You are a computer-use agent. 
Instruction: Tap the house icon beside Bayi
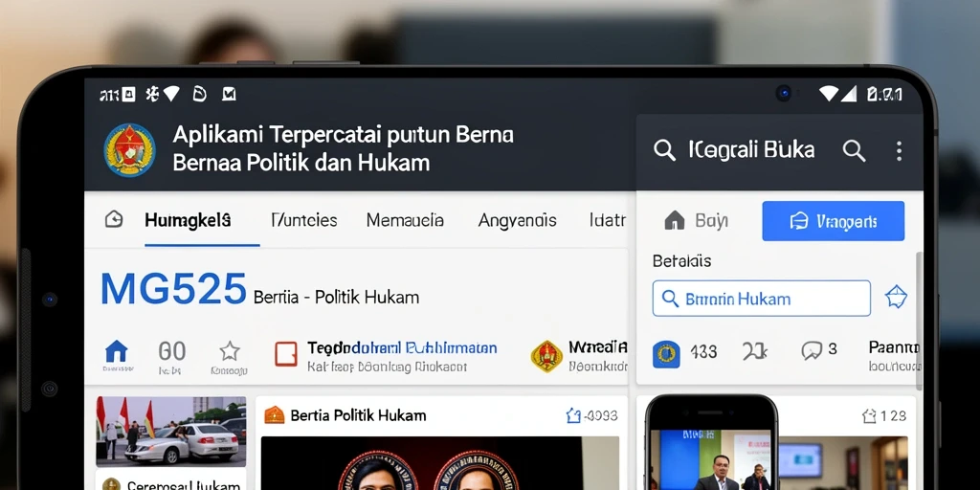[x=675, y=221]
